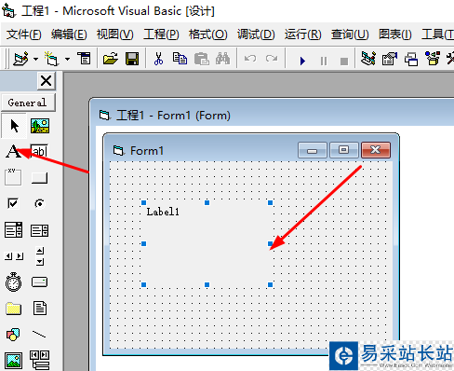Viewport: 454px width, 371px height.
Task: Select the Data control tool
Action: click(40, 361)
